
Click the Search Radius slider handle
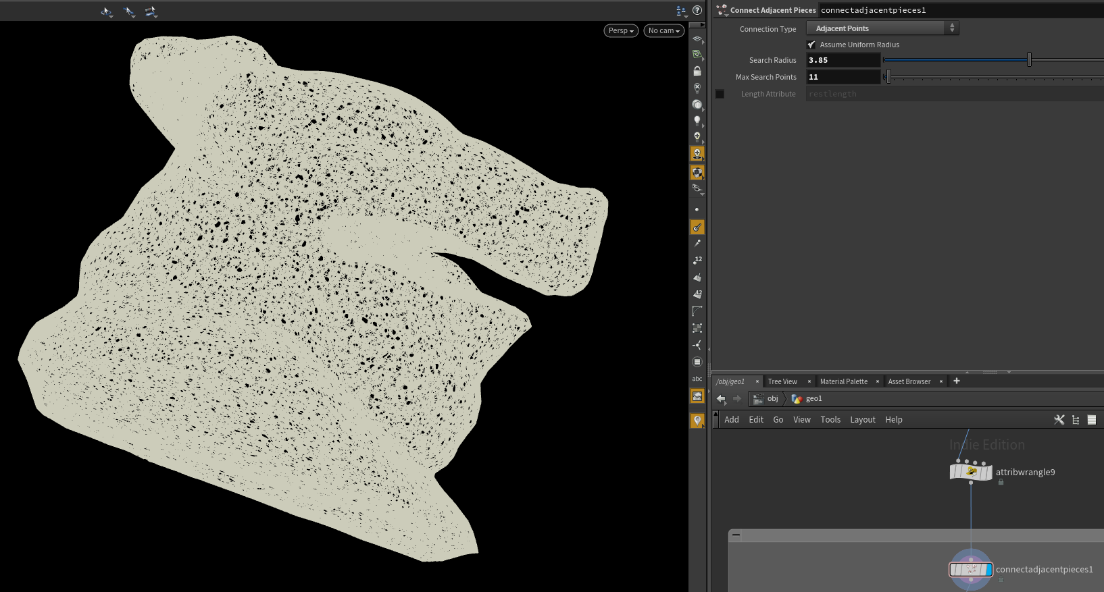[x=1029, y=60]
